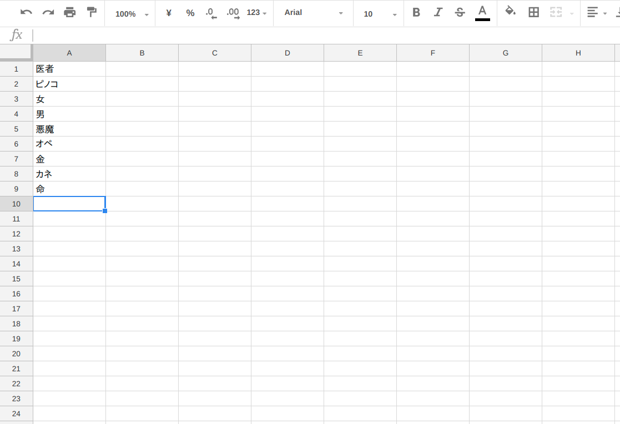Select row 5 header
Screen dimensions: 620x424
click(16, 129)
